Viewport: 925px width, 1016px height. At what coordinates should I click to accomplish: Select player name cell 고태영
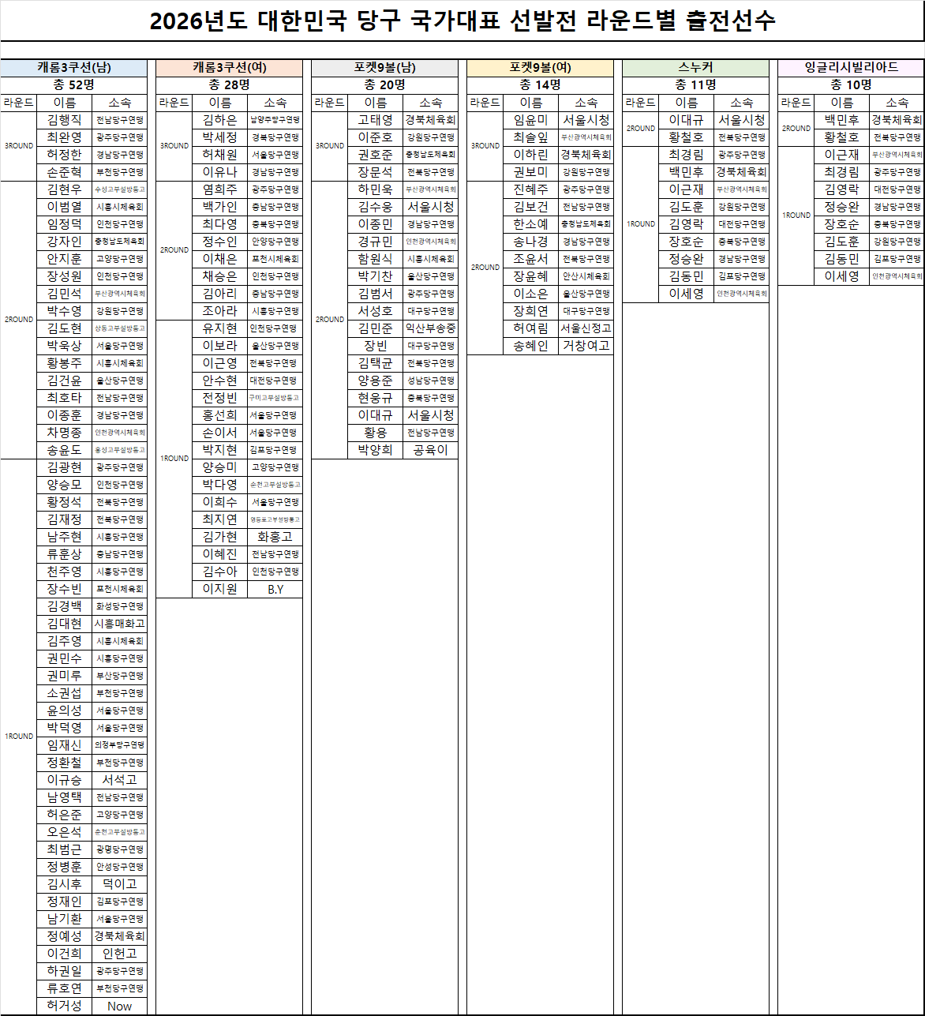[x=375, y=120]
